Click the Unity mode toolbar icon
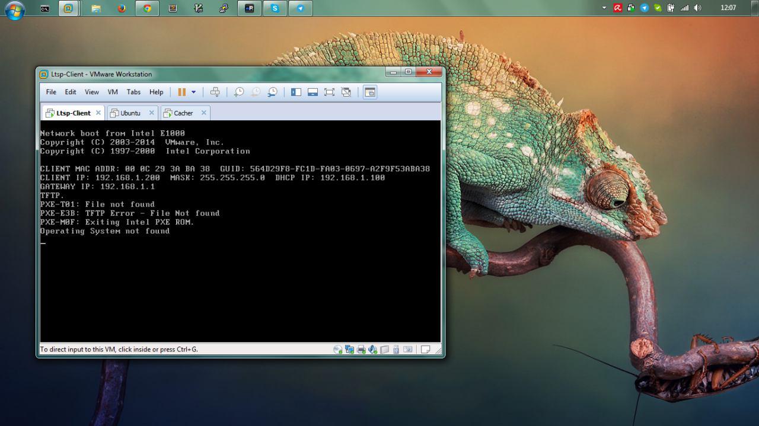 (x=346, y=92)
